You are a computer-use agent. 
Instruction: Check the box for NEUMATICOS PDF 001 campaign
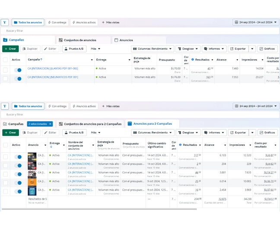pos(5,78)
